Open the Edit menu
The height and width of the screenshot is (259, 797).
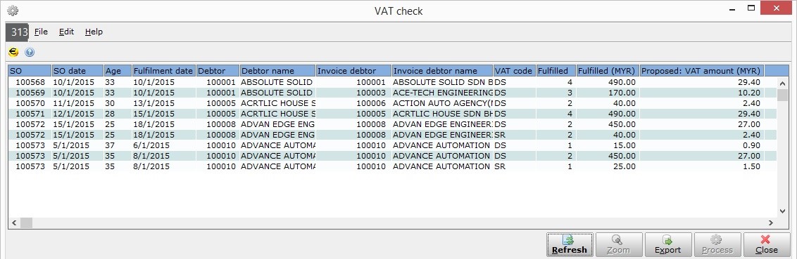[x=66, y=32]
